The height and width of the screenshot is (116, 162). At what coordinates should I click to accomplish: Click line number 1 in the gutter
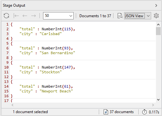click(7, 24)
